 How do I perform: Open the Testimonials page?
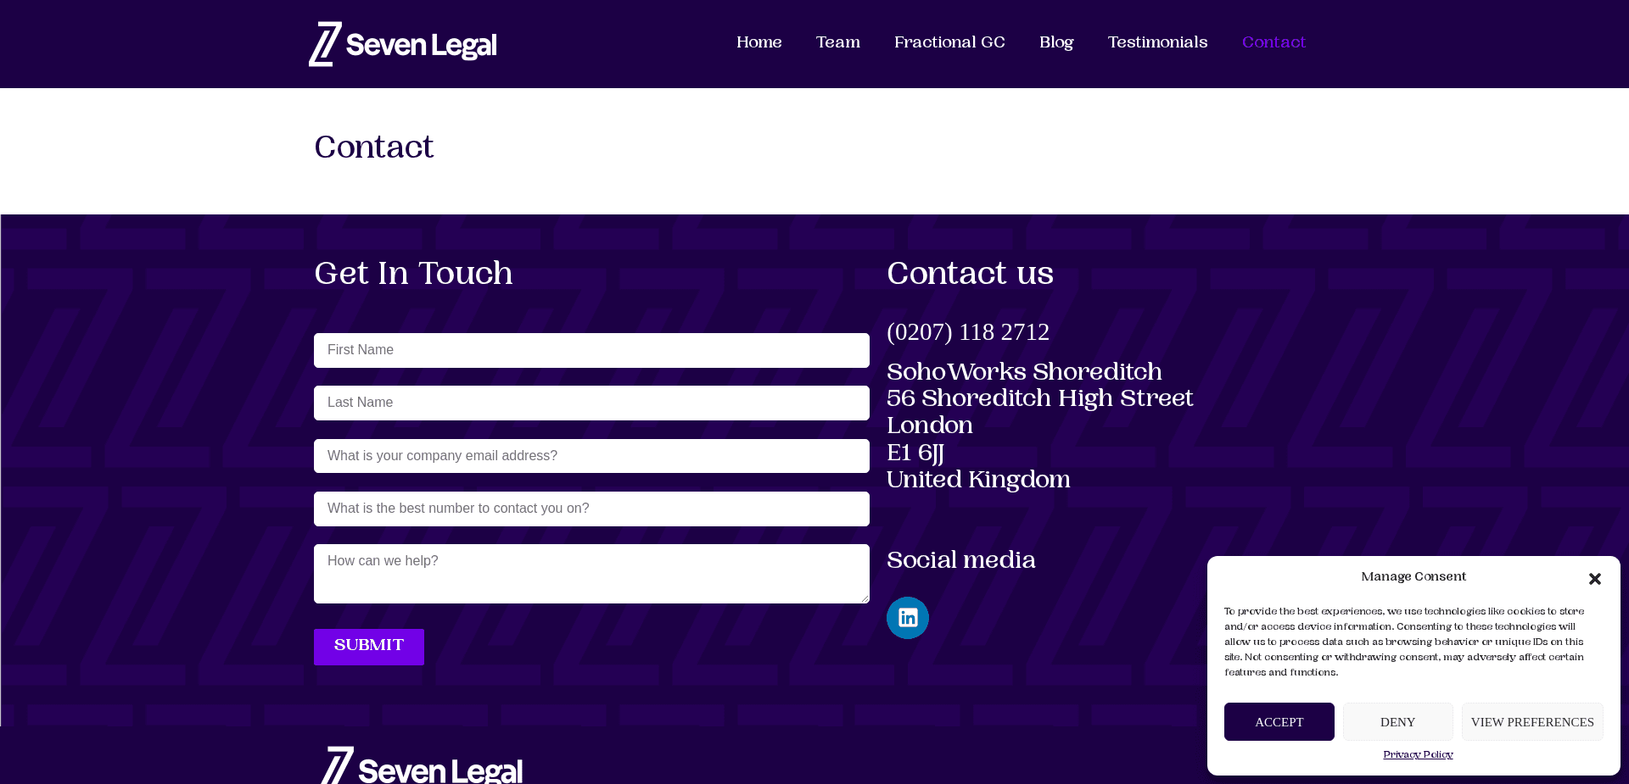[1157, 42]
